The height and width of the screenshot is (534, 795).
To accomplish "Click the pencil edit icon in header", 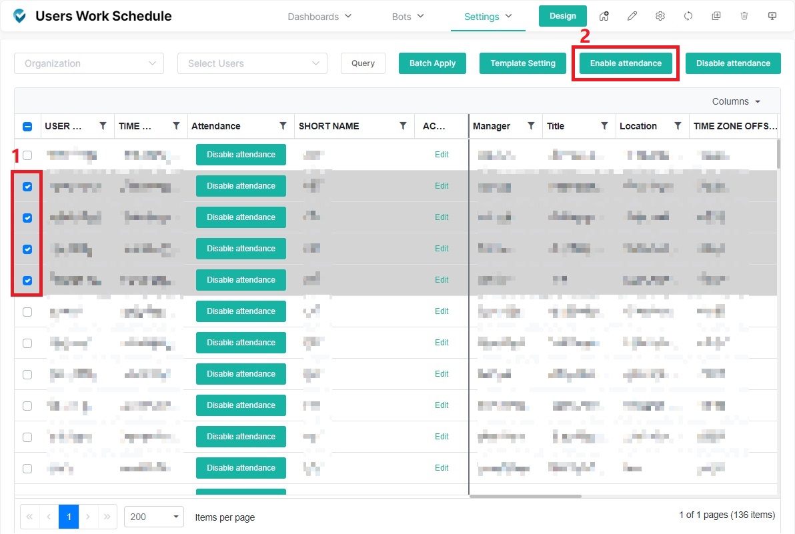I will 632,17.
